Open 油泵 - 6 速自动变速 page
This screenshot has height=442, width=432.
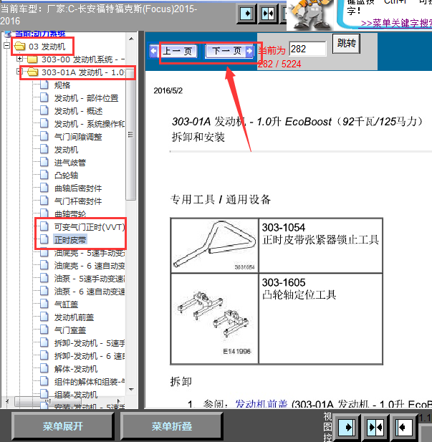90,292
